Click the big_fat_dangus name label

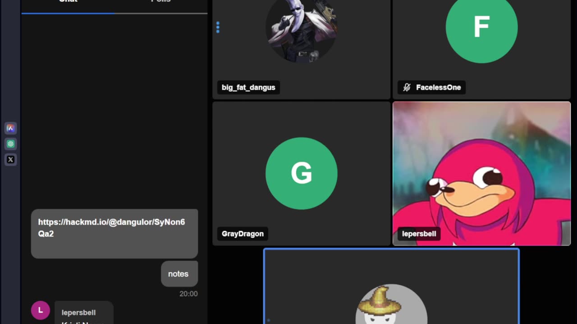coord(248,87)
